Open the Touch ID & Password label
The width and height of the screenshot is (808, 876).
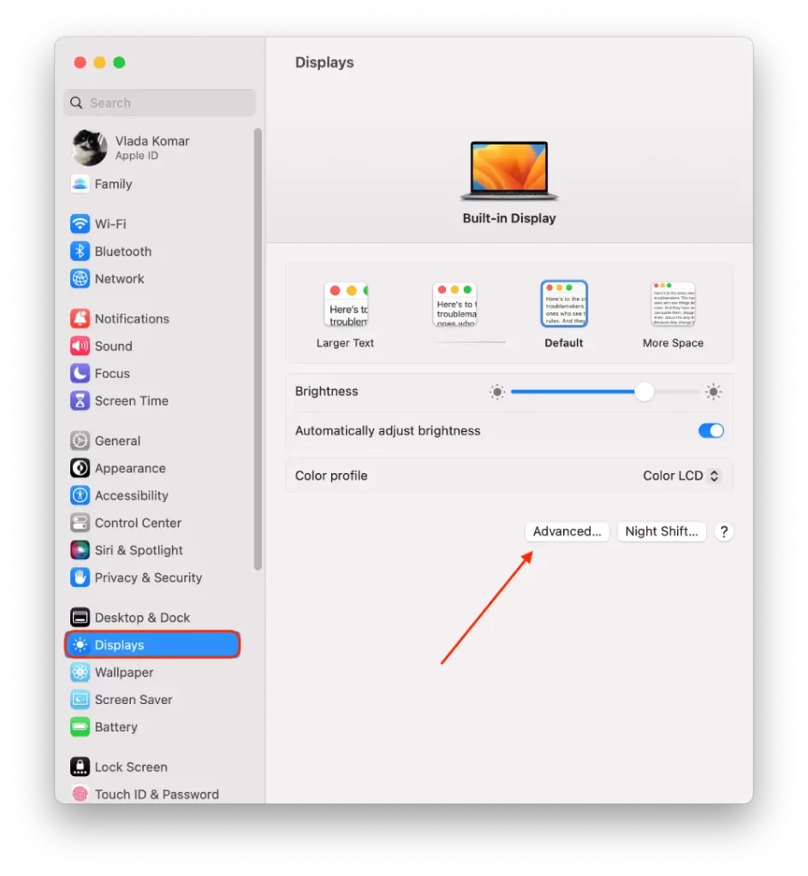[157, 794]
